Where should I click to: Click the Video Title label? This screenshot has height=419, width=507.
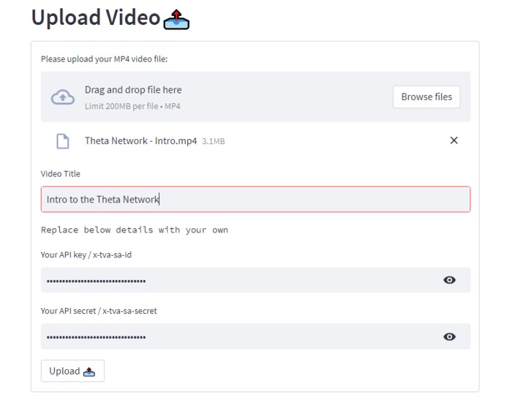61,174
